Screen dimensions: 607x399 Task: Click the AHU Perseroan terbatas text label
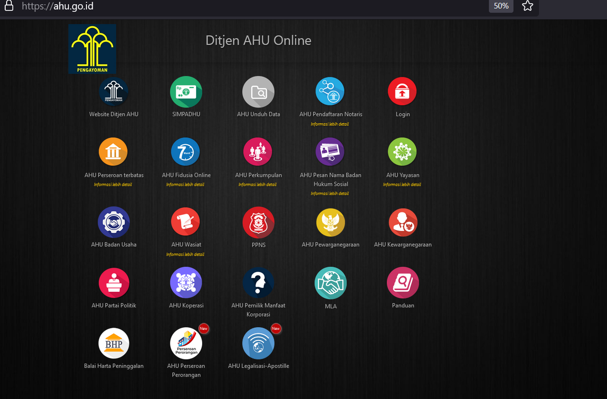(x=114, y=175)
